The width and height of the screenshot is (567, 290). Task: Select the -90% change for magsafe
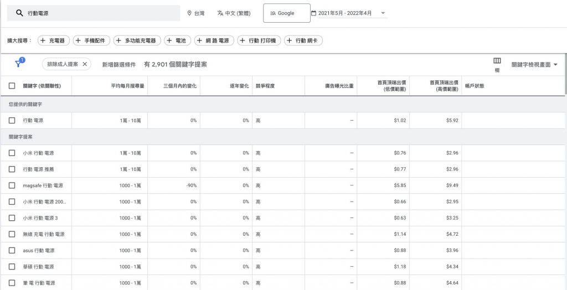pos(191,185)
